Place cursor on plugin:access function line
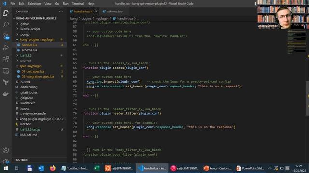Screen dimensions: 309x173 pyautogui.click(x=115, y=68)
